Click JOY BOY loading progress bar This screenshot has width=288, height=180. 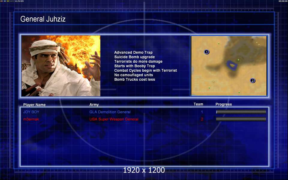coord(241,112)
